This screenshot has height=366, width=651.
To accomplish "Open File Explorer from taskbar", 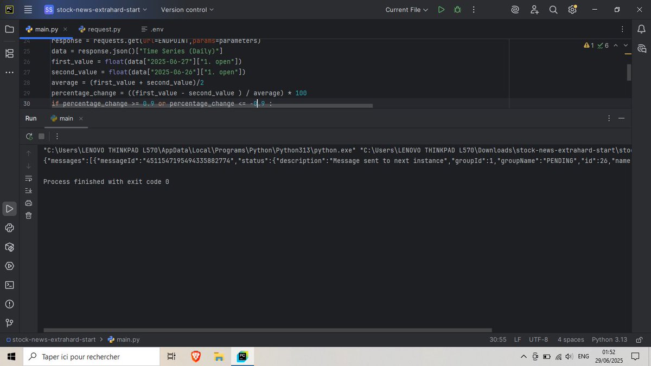I will point(219,356).
